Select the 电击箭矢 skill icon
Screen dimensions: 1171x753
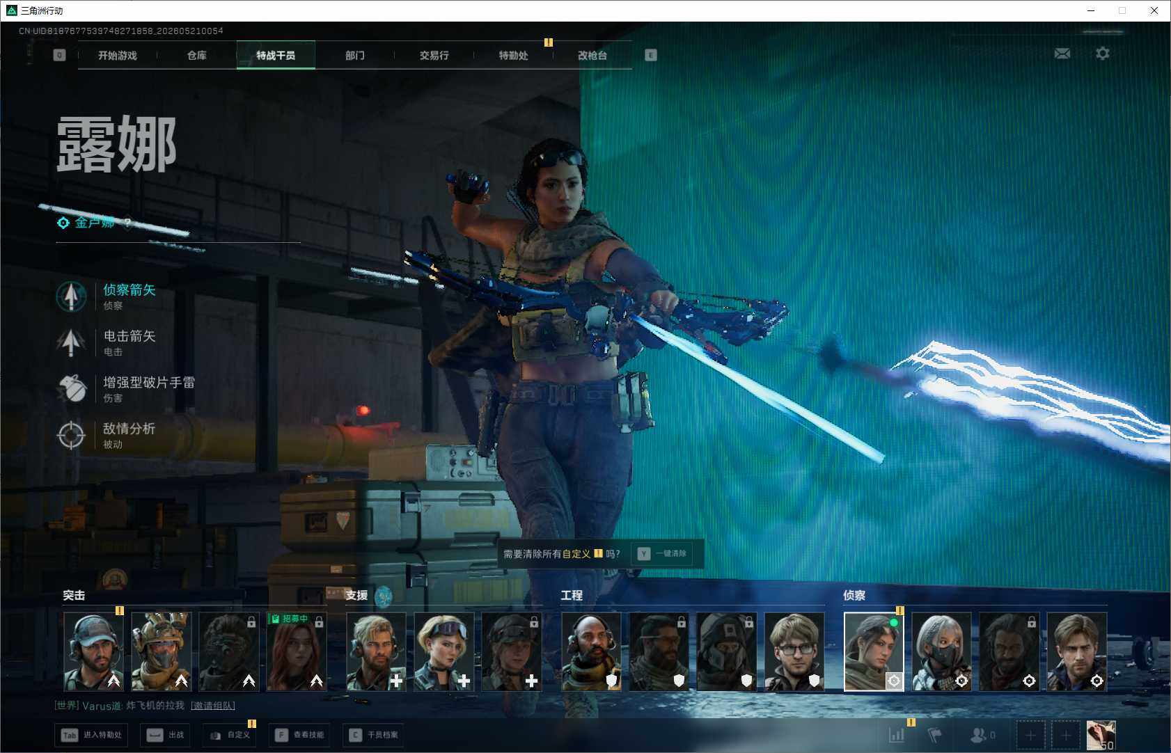[71, 342]
